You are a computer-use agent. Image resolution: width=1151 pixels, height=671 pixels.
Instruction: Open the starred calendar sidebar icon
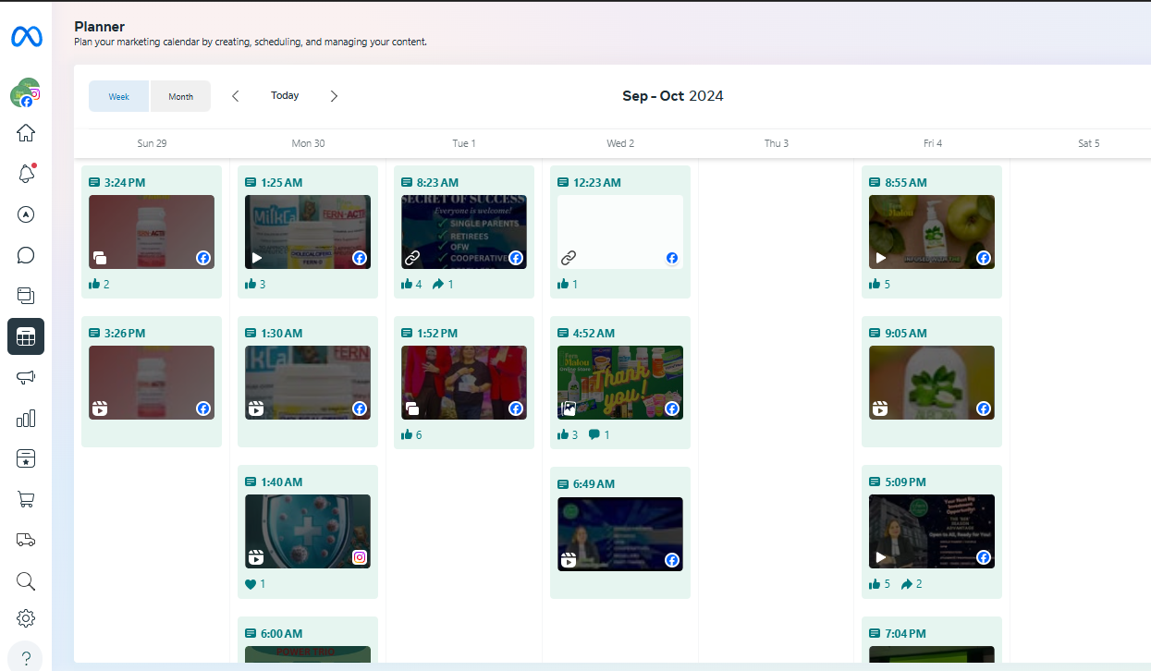(x=26, y=458)
